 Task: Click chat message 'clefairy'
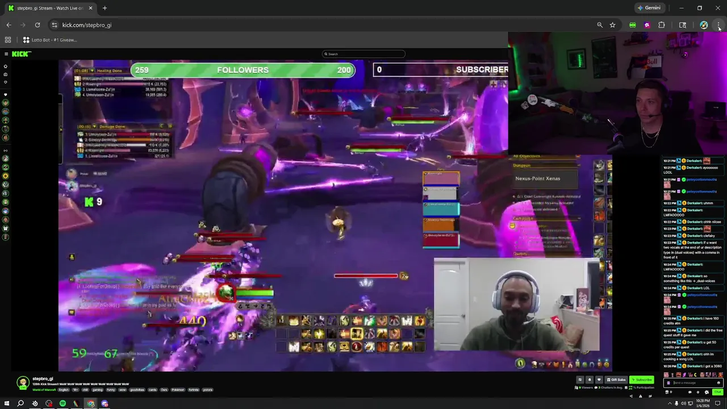click(709, 236)
